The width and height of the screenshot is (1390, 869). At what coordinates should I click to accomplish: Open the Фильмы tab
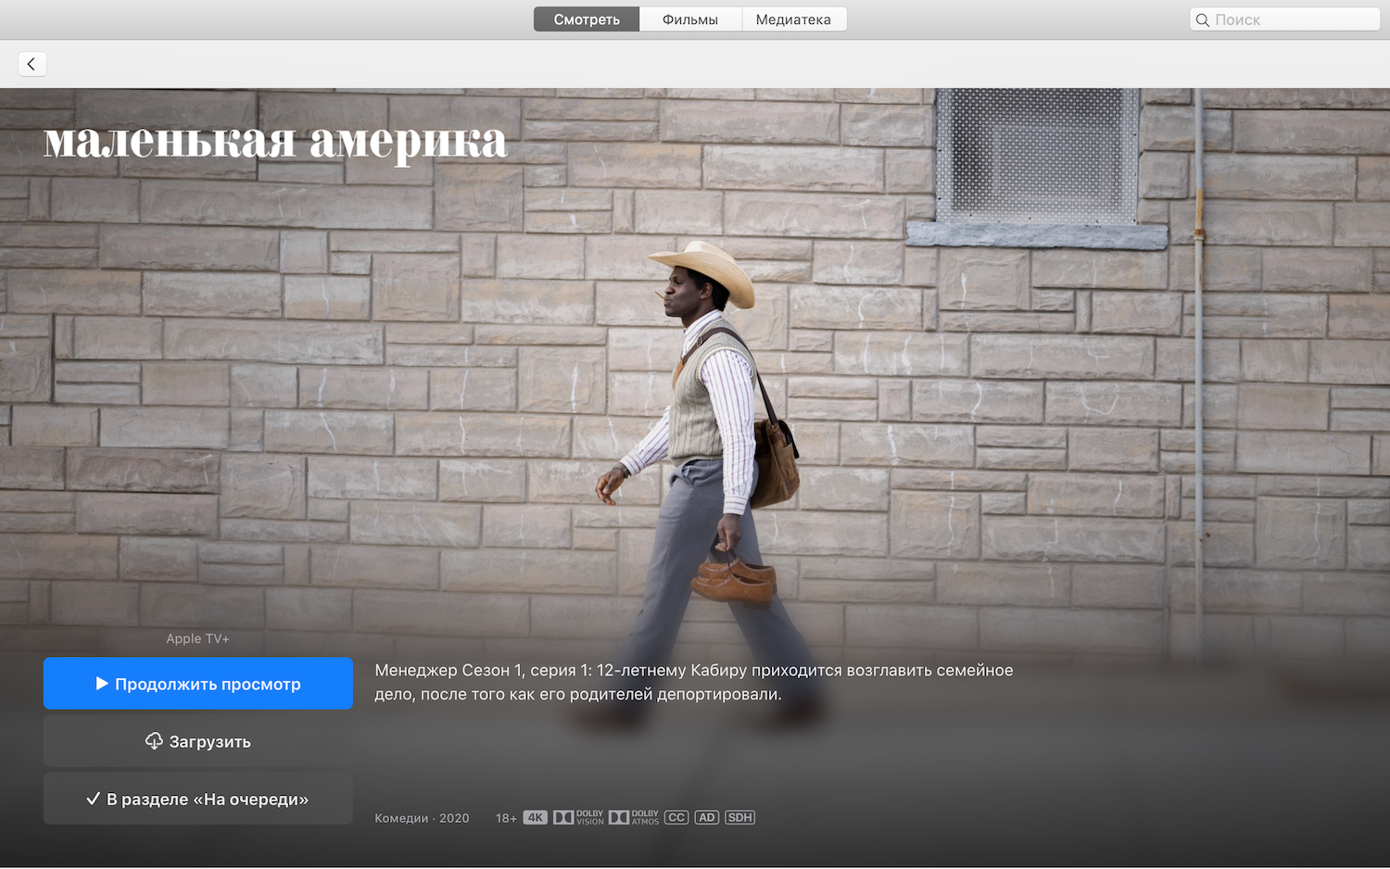(x=690, y=19)
